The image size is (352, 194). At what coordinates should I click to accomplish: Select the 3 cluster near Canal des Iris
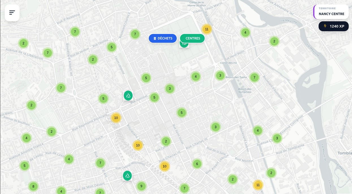[220, 75]
